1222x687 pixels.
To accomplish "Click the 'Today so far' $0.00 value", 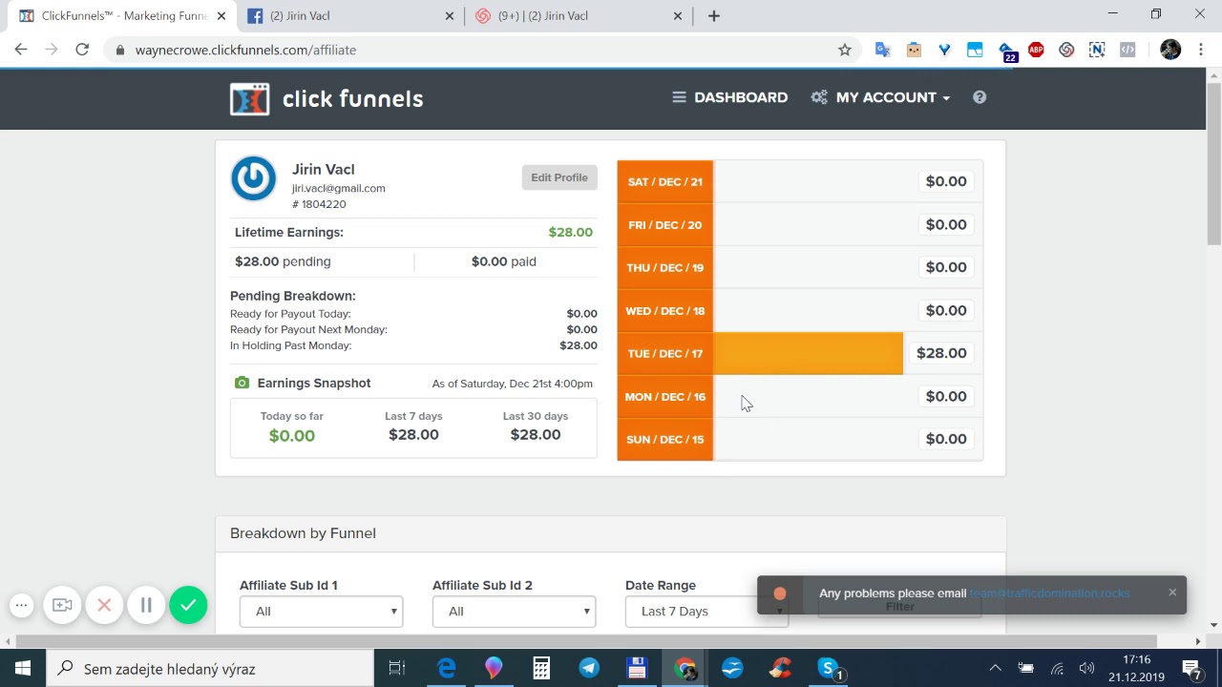I will (292, 436).
